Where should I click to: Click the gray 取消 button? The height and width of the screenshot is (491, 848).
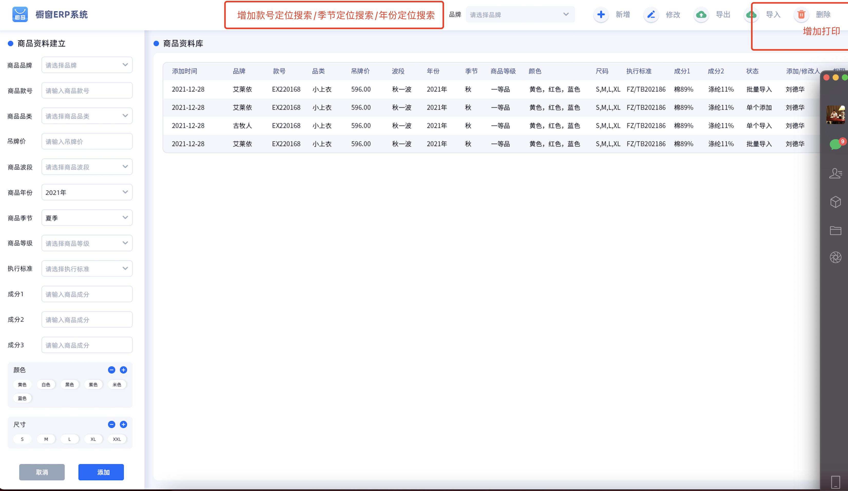click(x=42, y=472)
